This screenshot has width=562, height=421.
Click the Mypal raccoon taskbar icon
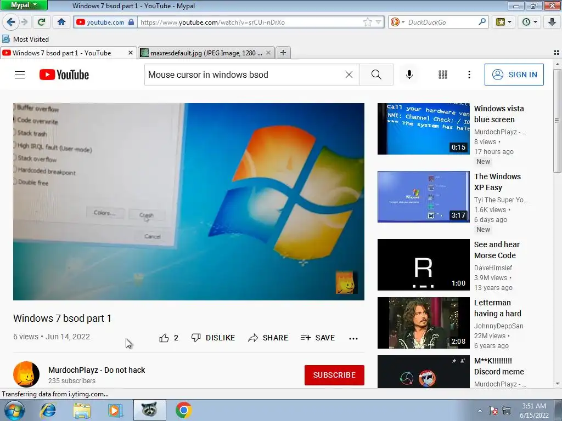pos(149,410)
